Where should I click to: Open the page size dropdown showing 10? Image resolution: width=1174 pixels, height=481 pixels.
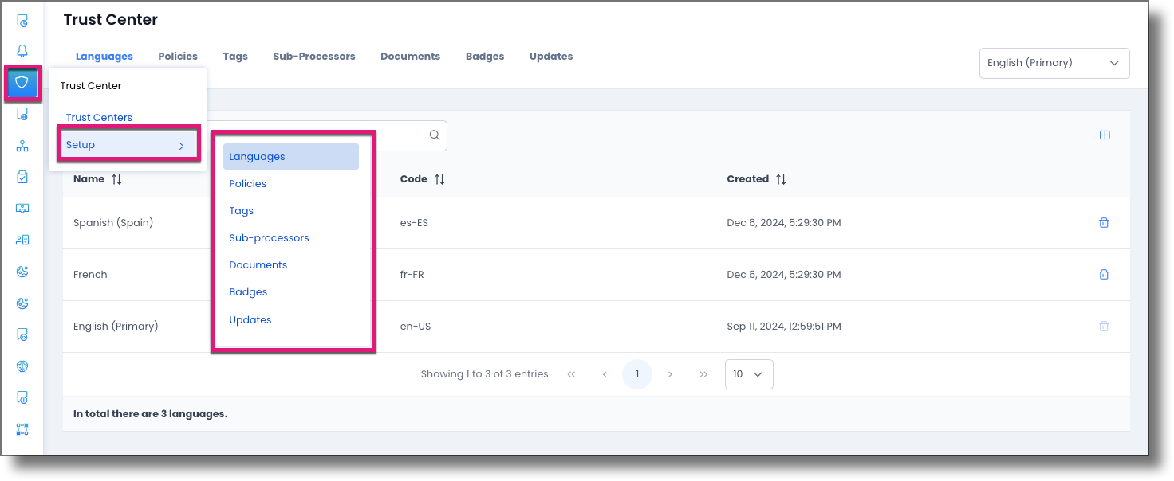(748, 373)
